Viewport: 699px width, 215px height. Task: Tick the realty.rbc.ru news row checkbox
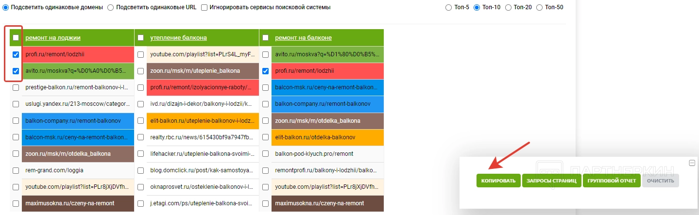click(140, 137)
